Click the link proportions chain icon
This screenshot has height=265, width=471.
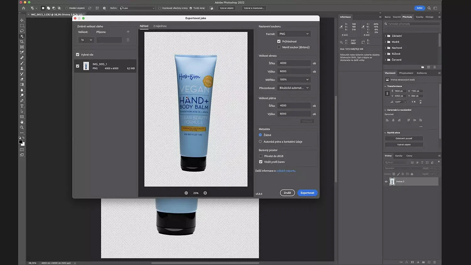point(387,93)
